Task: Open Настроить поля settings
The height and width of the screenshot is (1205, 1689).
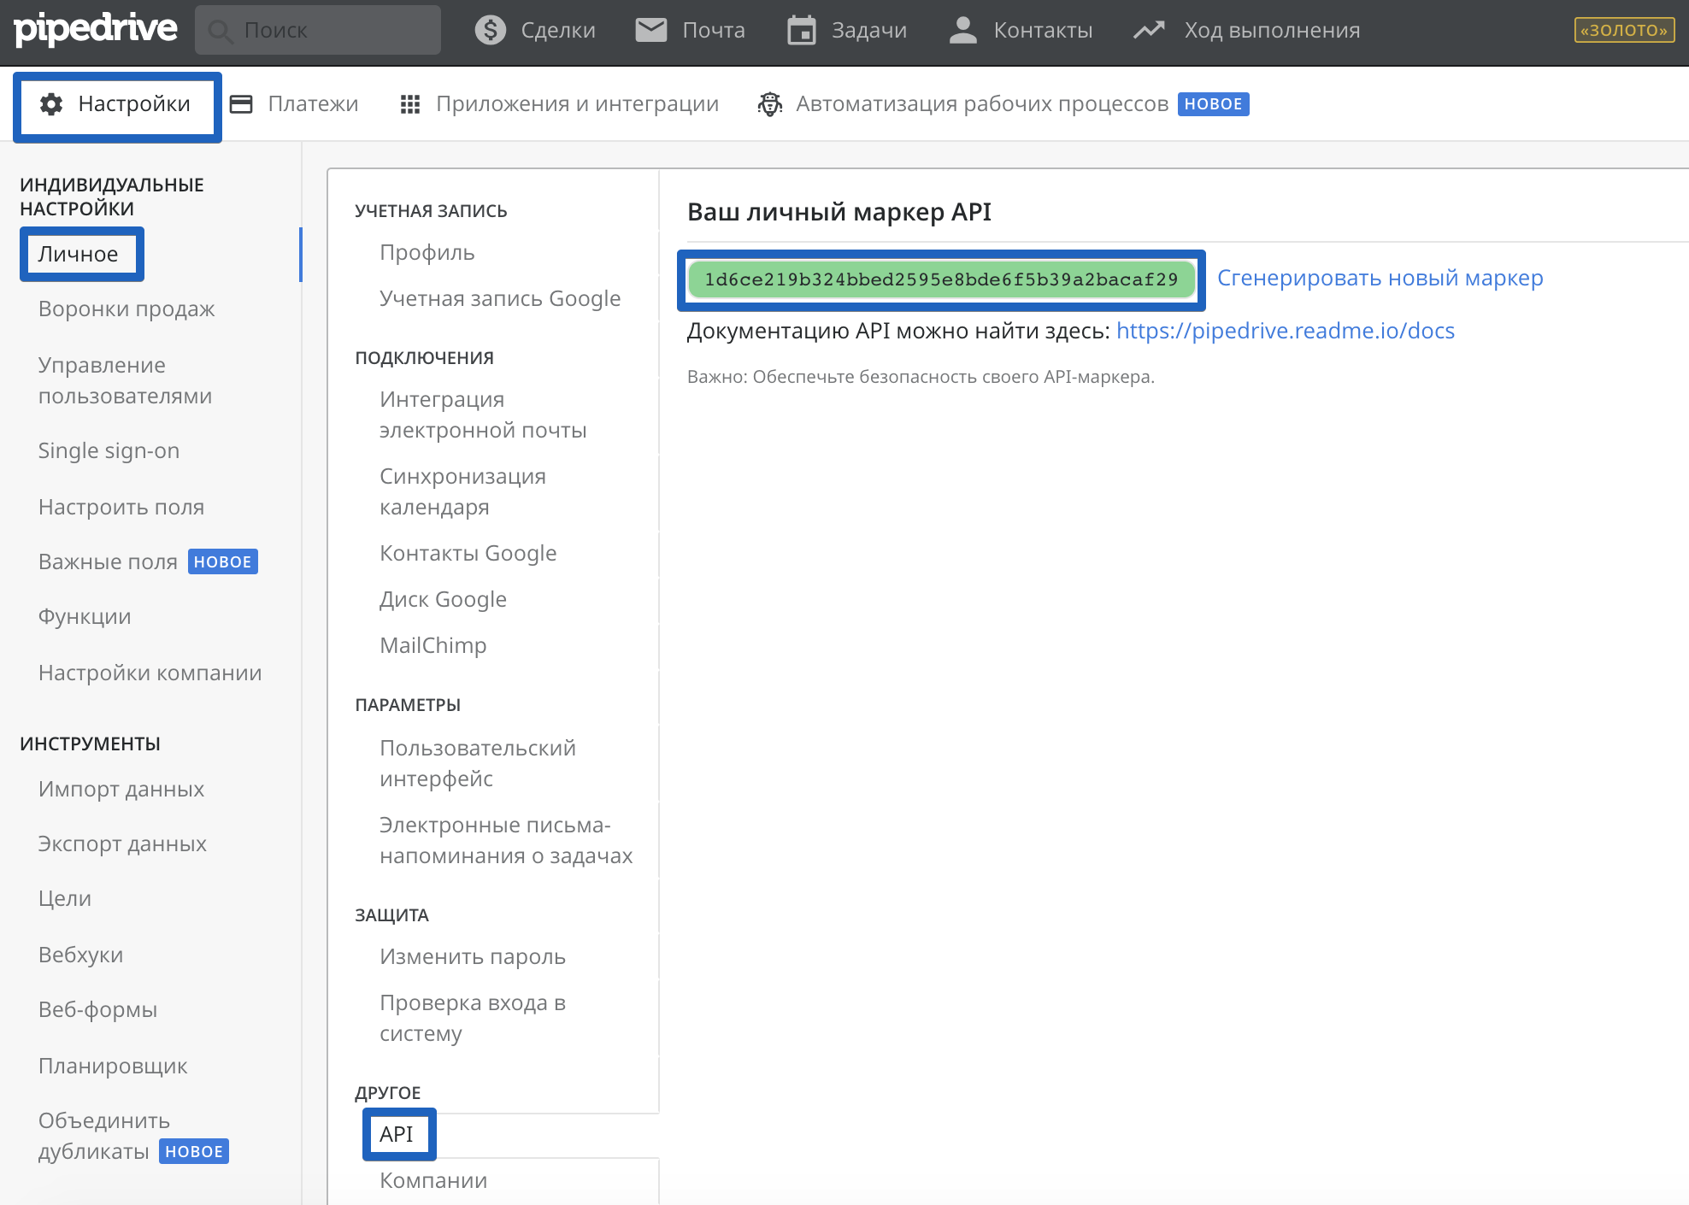Action: click(x=121, y=507)
